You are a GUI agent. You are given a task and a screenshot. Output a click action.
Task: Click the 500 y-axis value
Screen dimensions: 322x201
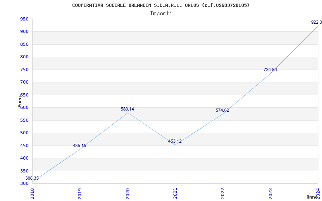24,133
